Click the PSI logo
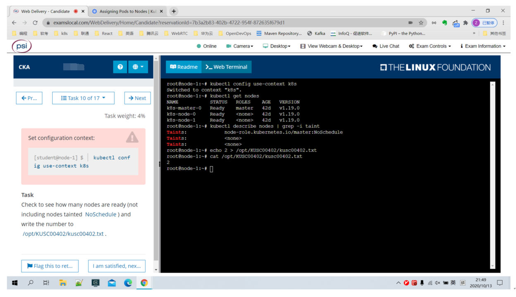Viewport: 516px width, 297px height. pyautogui.click(x=22, y=46)
